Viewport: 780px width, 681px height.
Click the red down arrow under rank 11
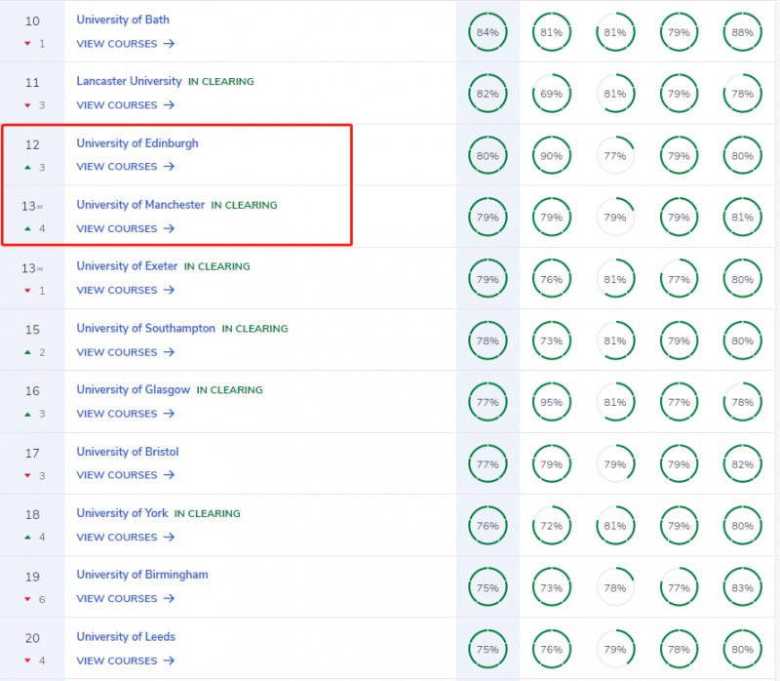coord(28,105)
